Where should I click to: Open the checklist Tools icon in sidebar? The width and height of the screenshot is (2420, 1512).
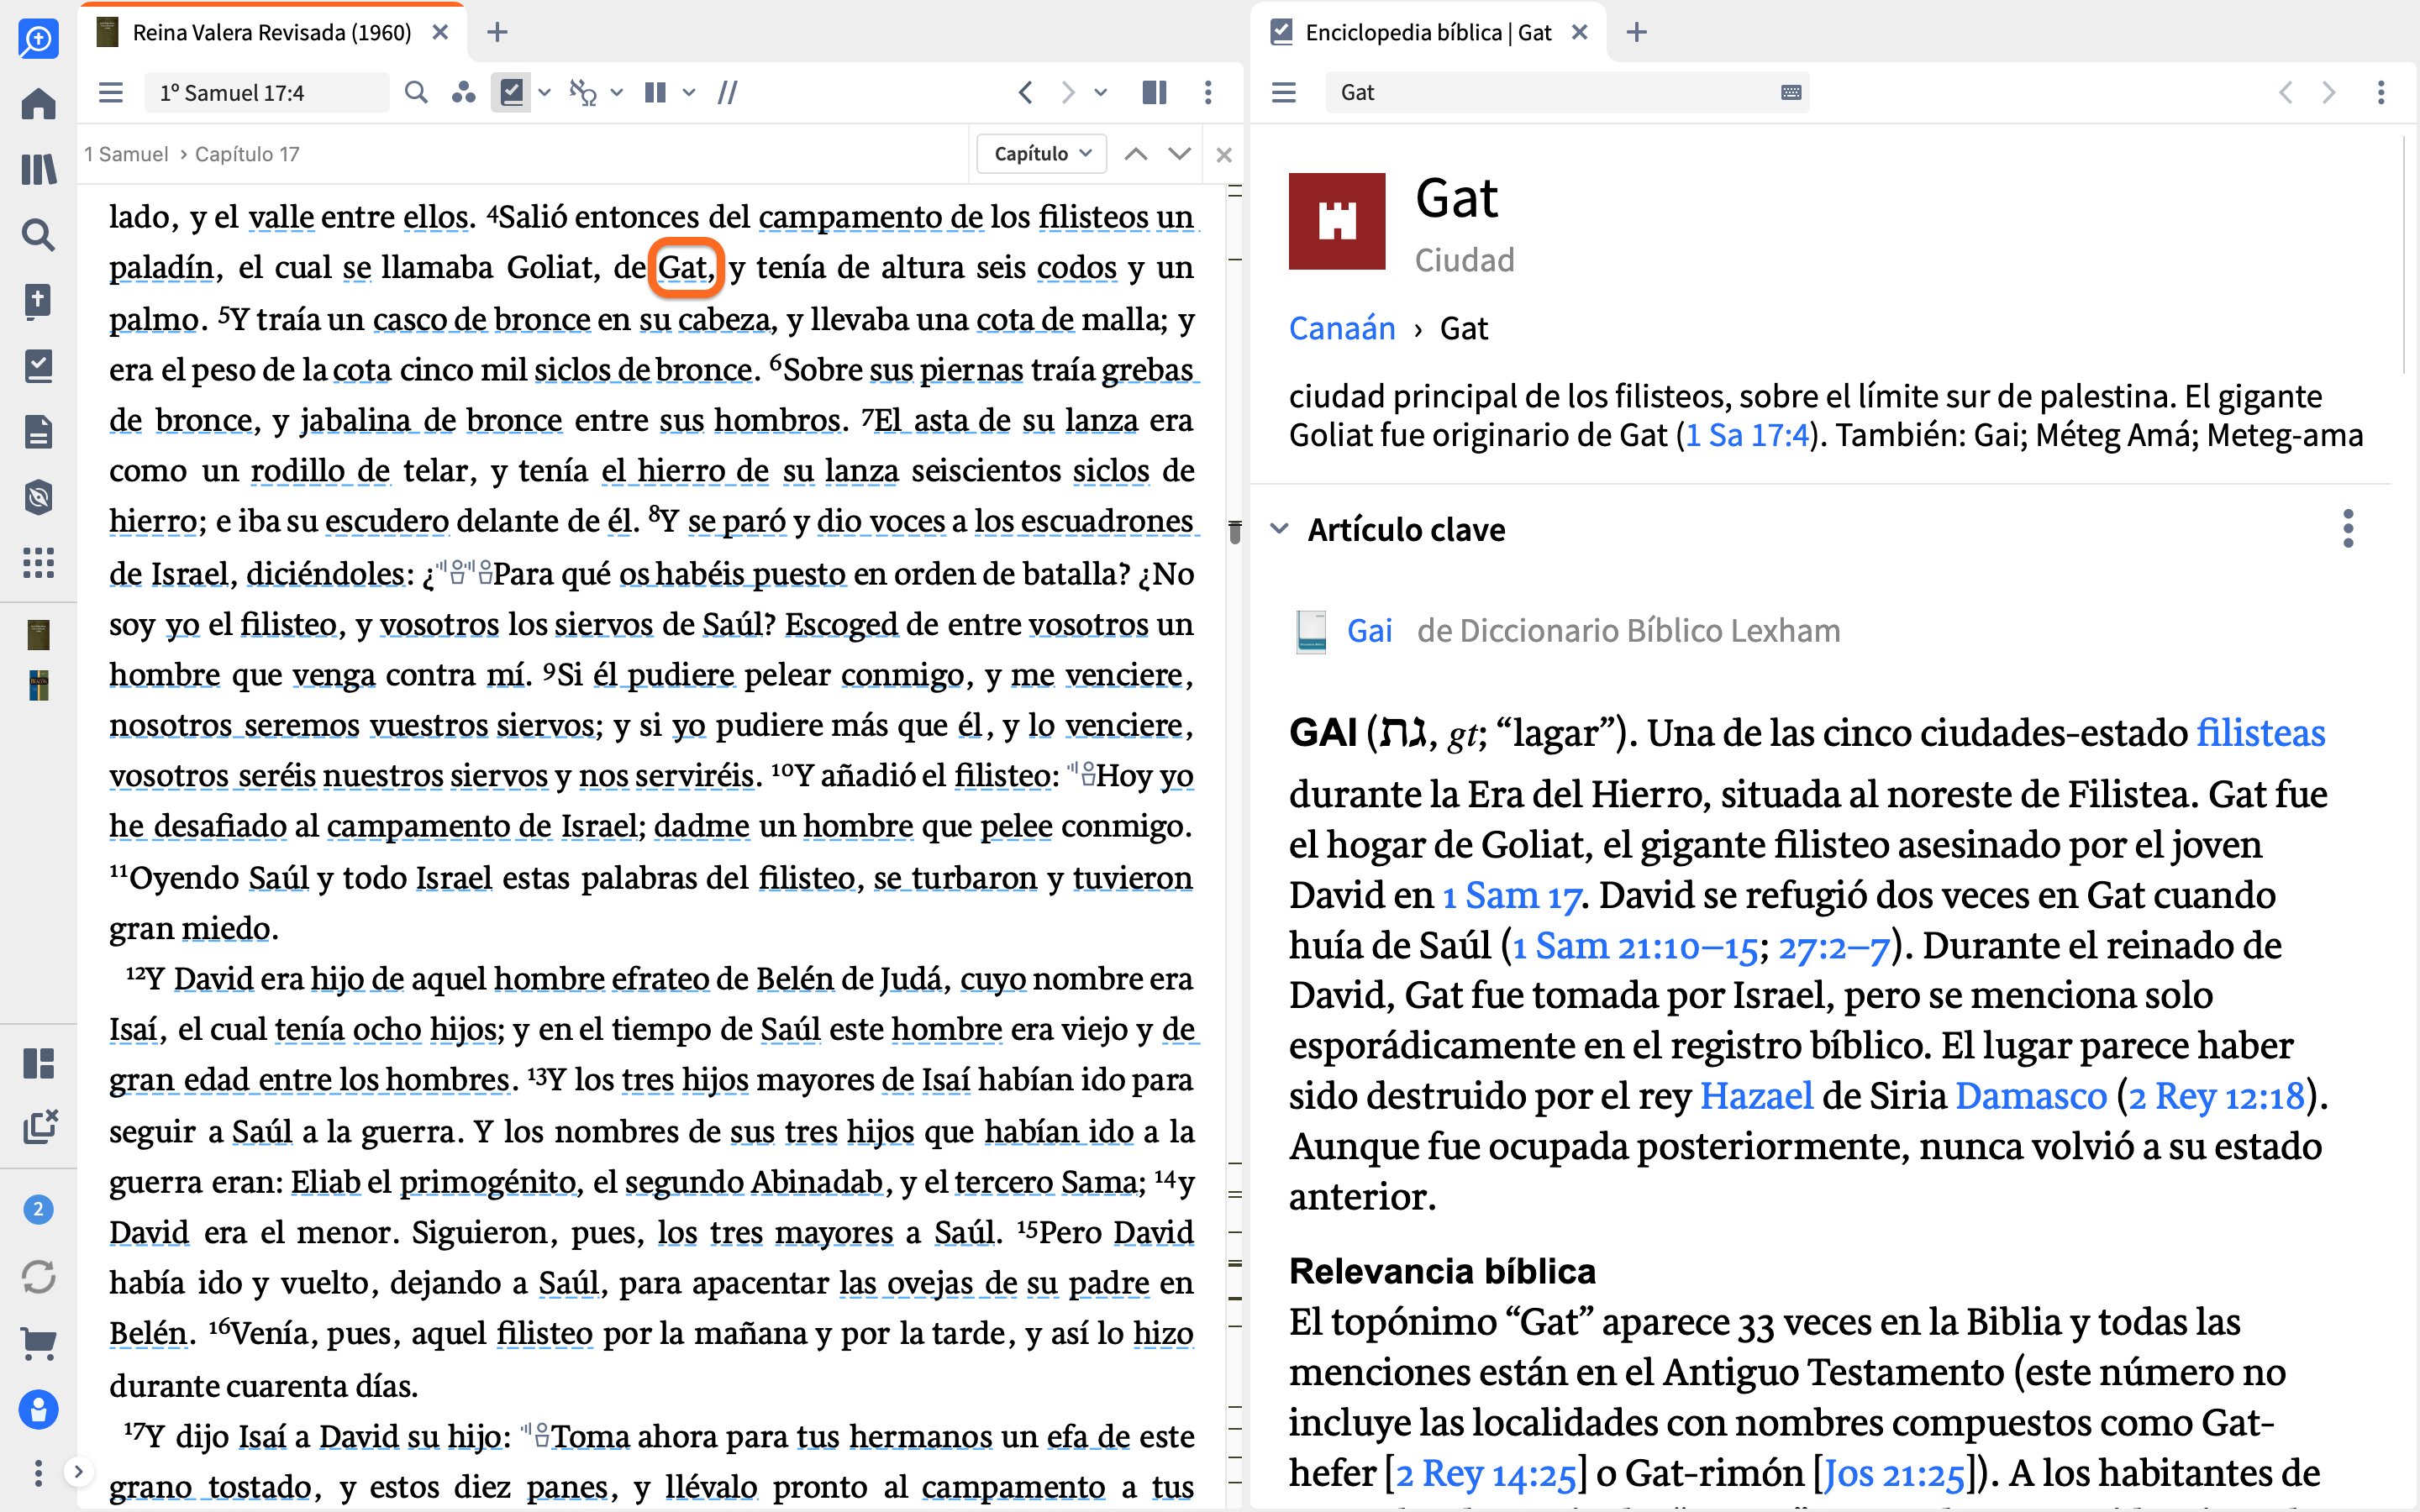[38, 366]
